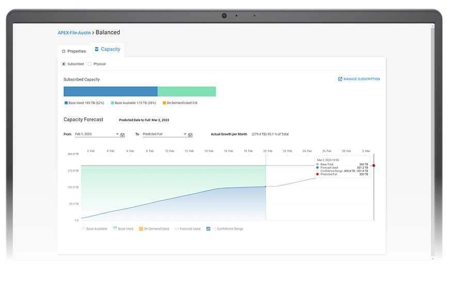Toggle the Forecast Used legend series
This screenshot has width=449, height=284.
tap(187, 229)
